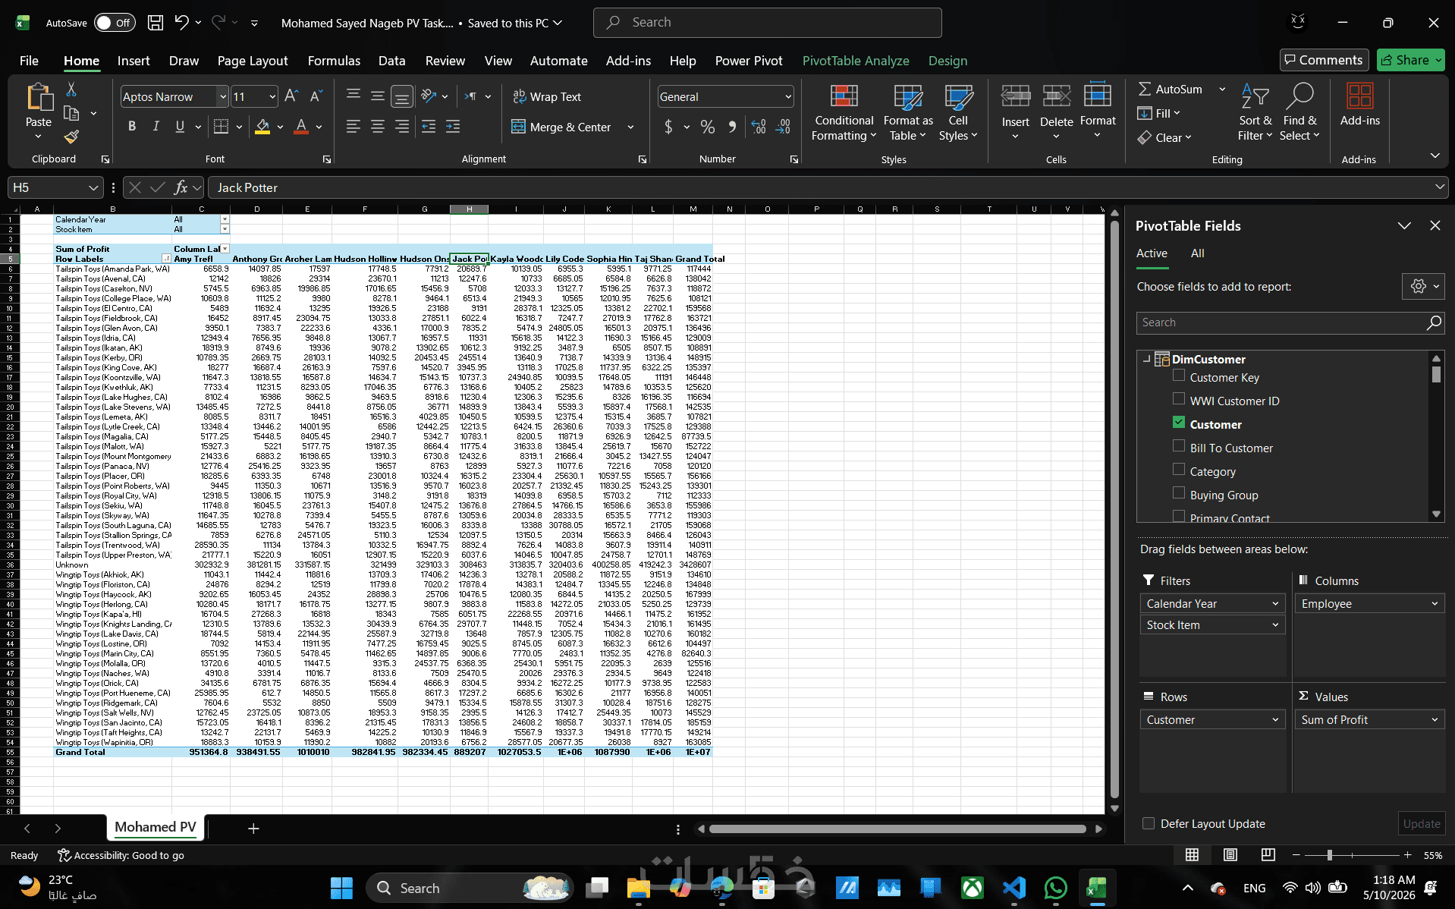Enable Defer Layout Update checkbox
The image size is (1455, 909).
1149,823
